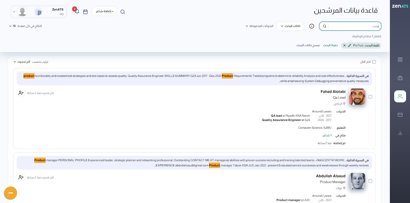Viewport: 410px width, 203px height.
Task: Edit the Pro?uct search keyword with pencil icon
Action: pyautogui.click(x=350, y=46)
